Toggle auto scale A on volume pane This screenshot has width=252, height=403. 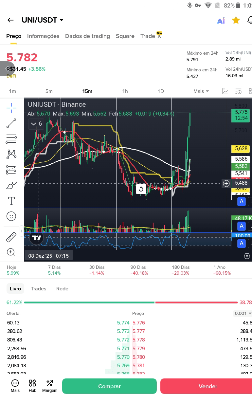(x=242, y=226)
